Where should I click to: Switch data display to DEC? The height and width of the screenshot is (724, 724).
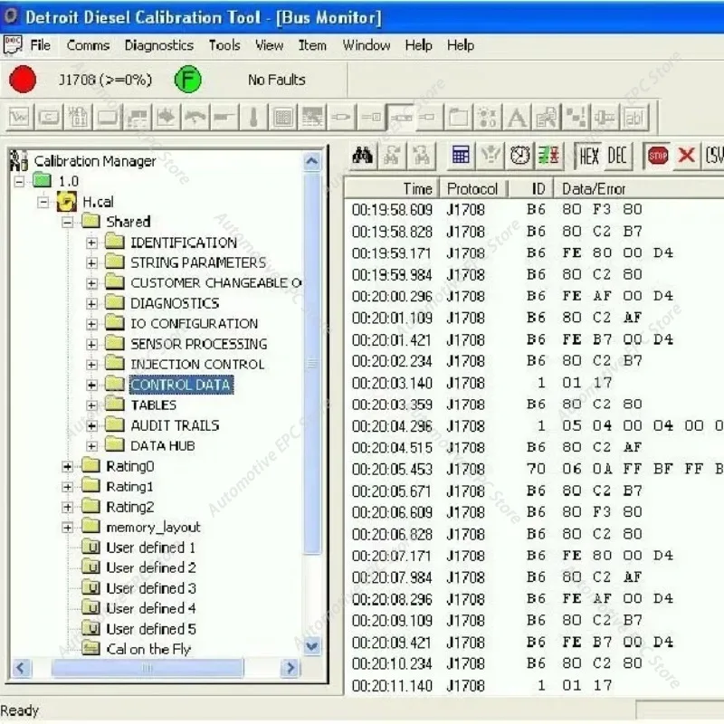[617, 156]
